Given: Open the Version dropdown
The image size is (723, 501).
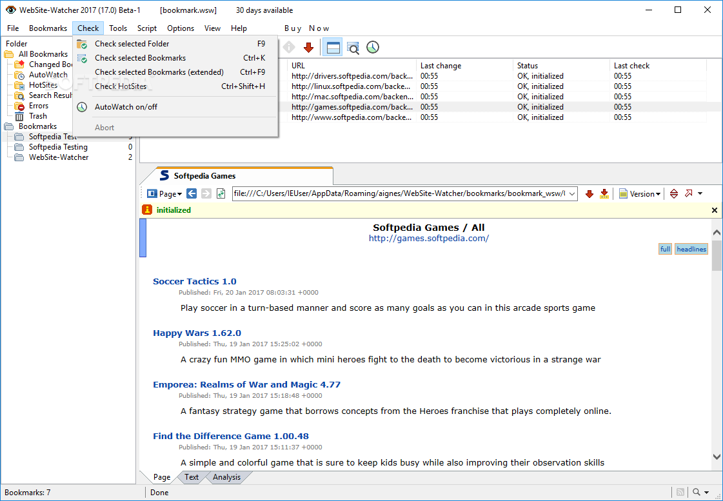Looking at the screenshot, I should (x=640, y=193).
